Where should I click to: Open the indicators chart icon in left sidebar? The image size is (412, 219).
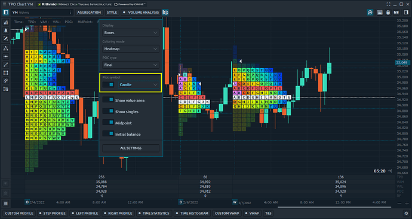(5, 22)
